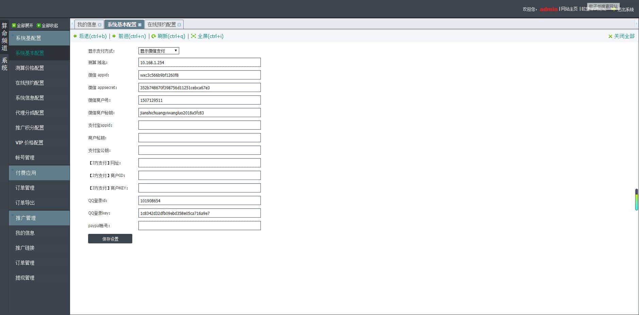639x315 pixels.
Task: Click the green vertical scrollbar handle
Action: point(637,200)
